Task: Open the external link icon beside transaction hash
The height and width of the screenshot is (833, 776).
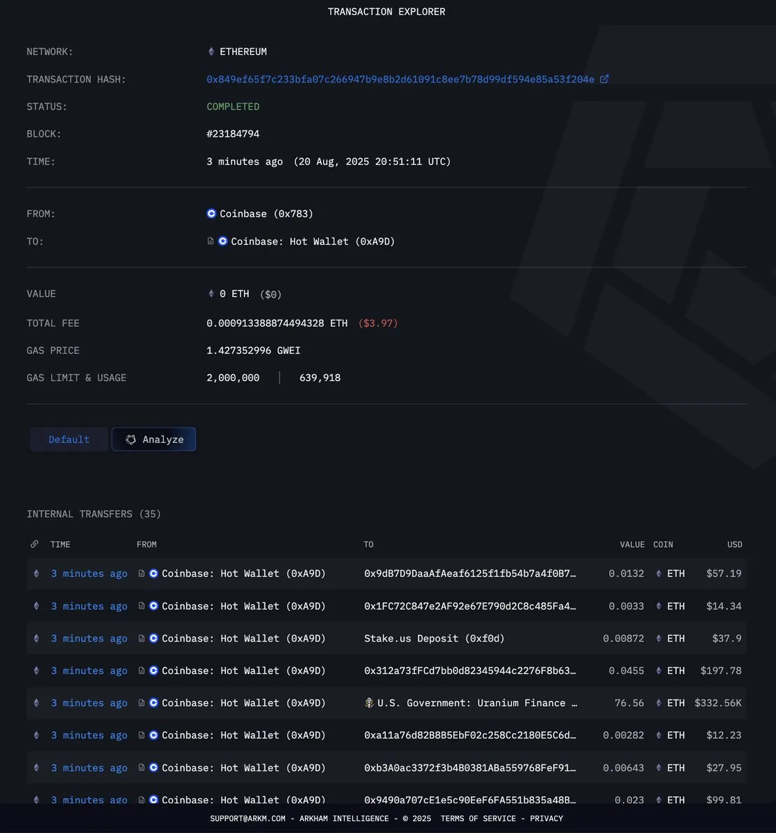Action: (604, 79)
